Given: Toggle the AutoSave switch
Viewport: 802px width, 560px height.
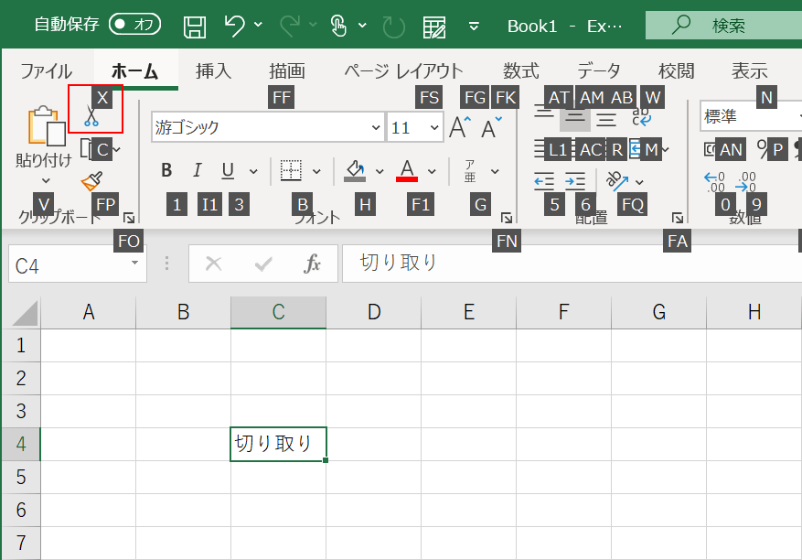Looking at the screenshot, I should pos(134,25).
